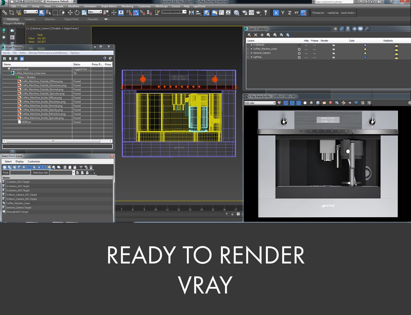
Task: Click the Polygon Modeling panel button
Action: pos(14,23)
